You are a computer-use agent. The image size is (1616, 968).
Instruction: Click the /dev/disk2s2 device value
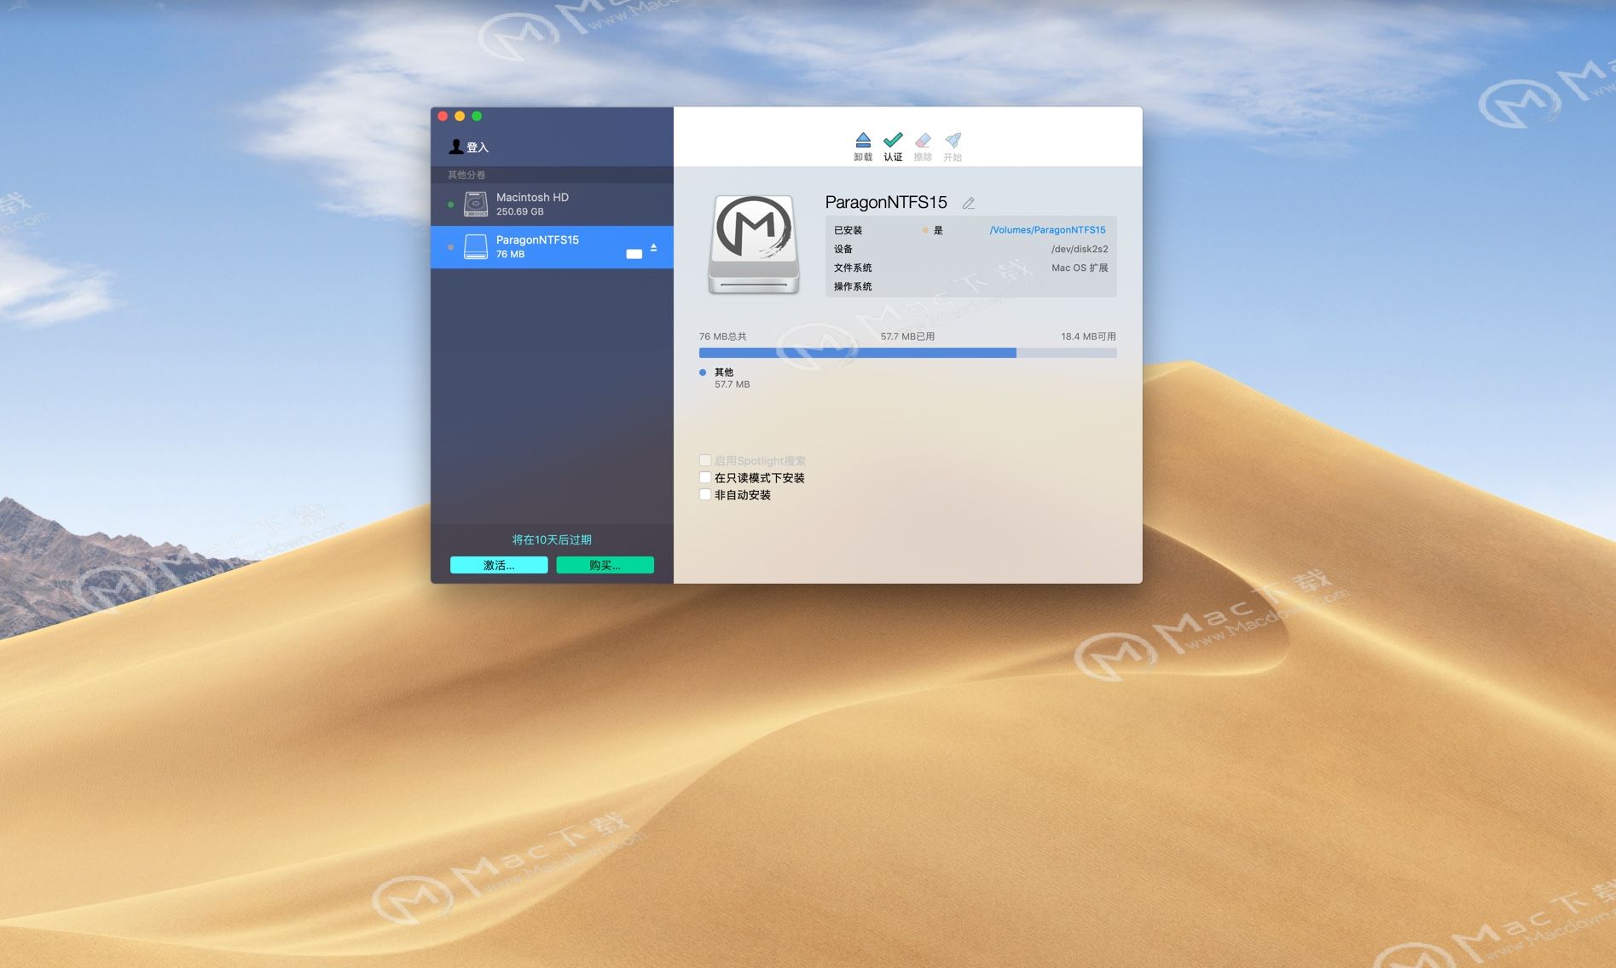tap(1080, 249)
